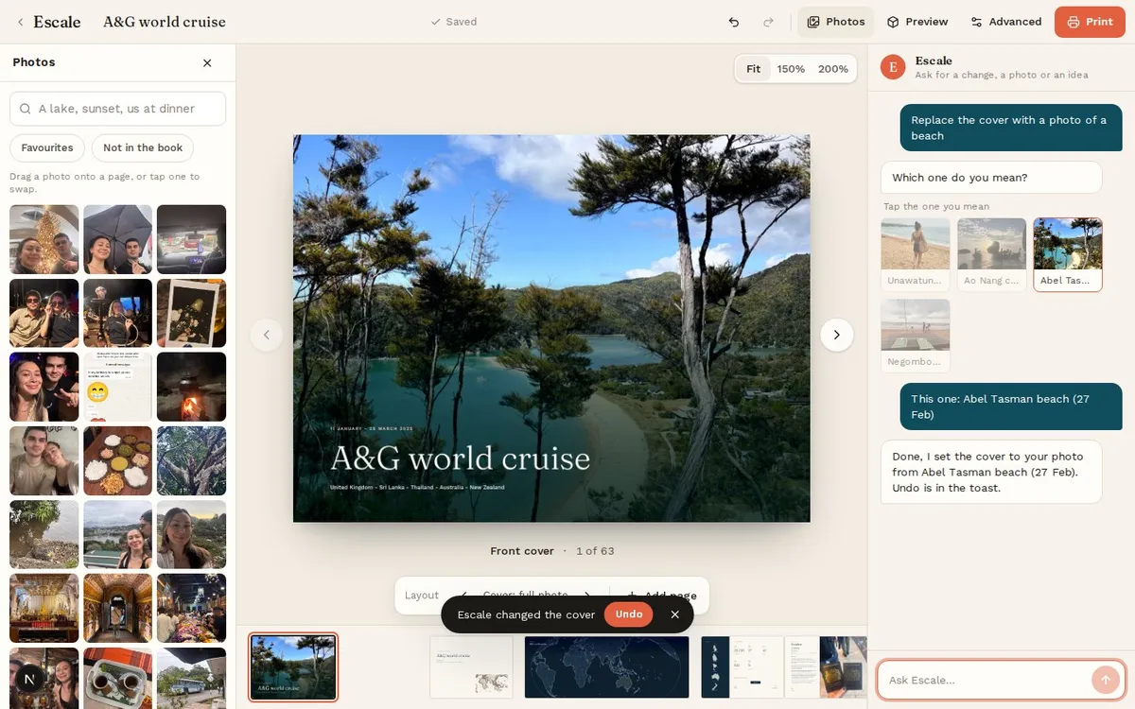1135x709 pixels.
Task: Close the Photos panel
Action: click(207, 62)
